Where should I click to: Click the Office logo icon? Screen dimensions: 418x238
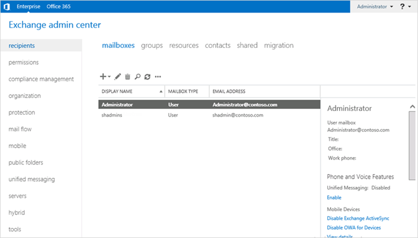pyautogui.click(x=6, y=6)
